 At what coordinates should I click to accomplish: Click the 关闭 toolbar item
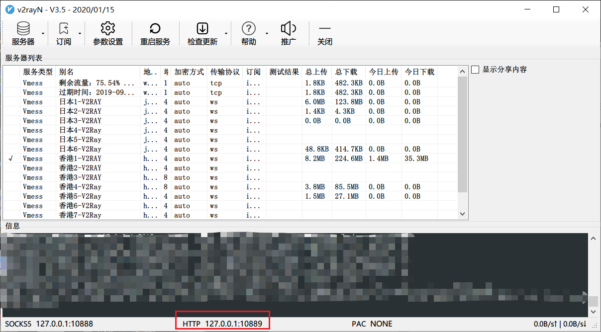(325, 34)
